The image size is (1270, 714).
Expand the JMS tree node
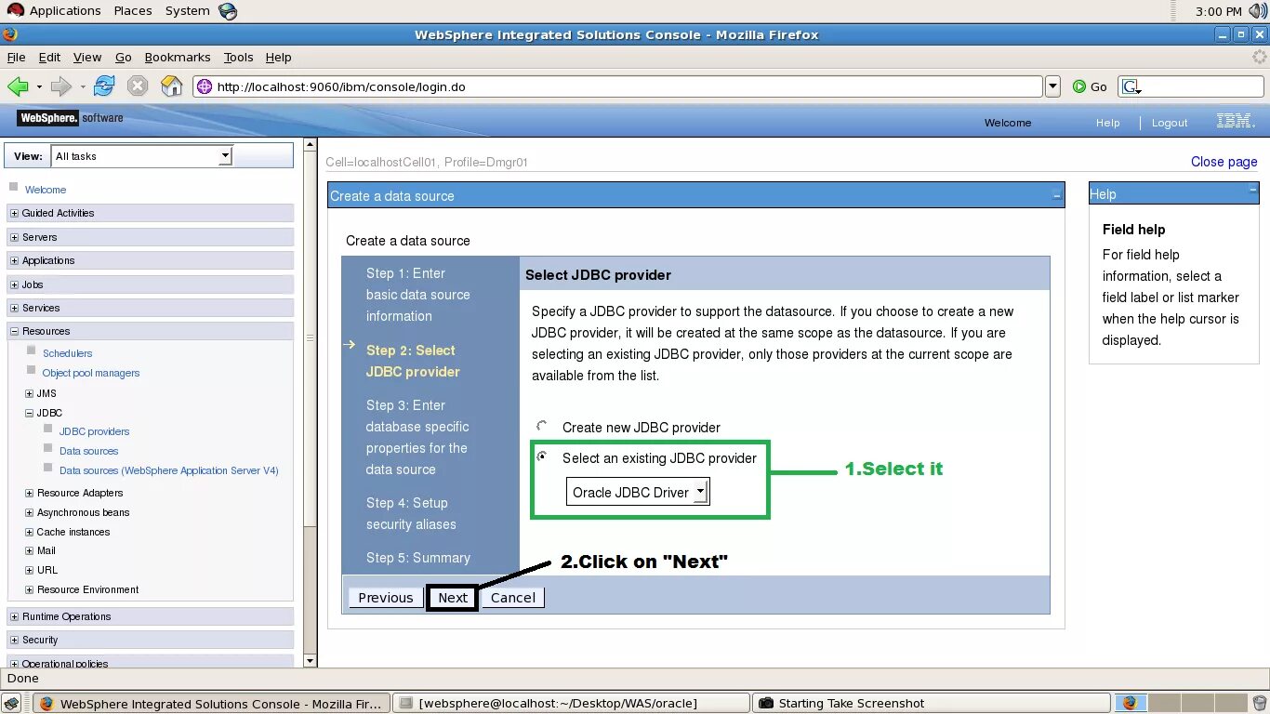(29, 393)
